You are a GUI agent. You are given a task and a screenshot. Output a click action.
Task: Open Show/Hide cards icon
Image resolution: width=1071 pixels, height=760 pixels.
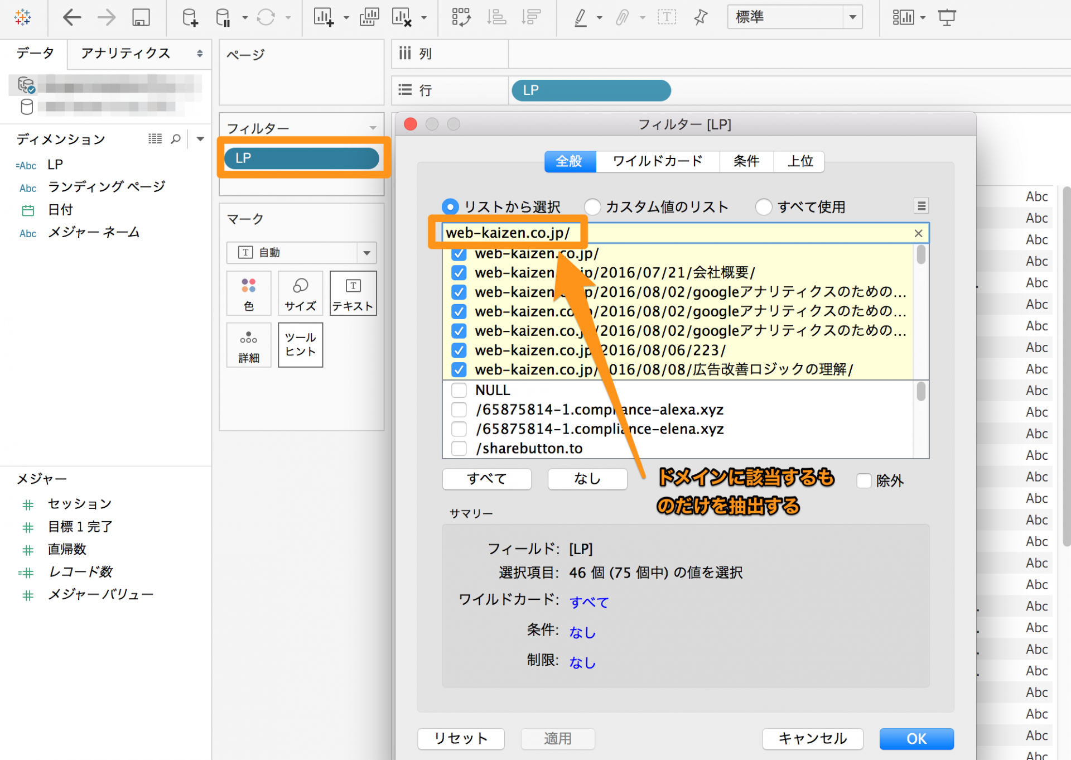pos(903,17)
